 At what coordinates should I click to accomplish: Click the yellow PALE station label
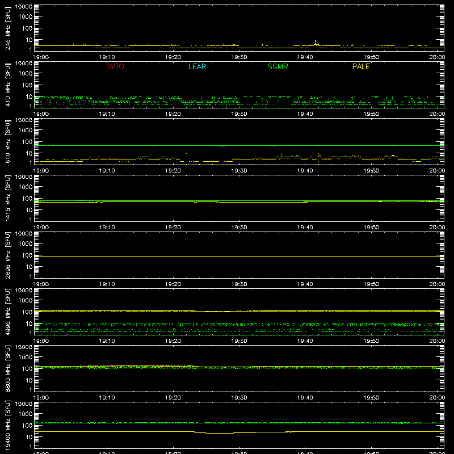[x=361, y=66]
